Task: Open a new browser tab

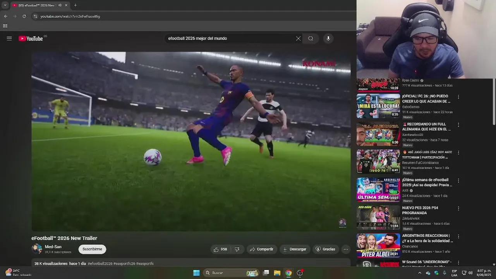Action: 75,5
